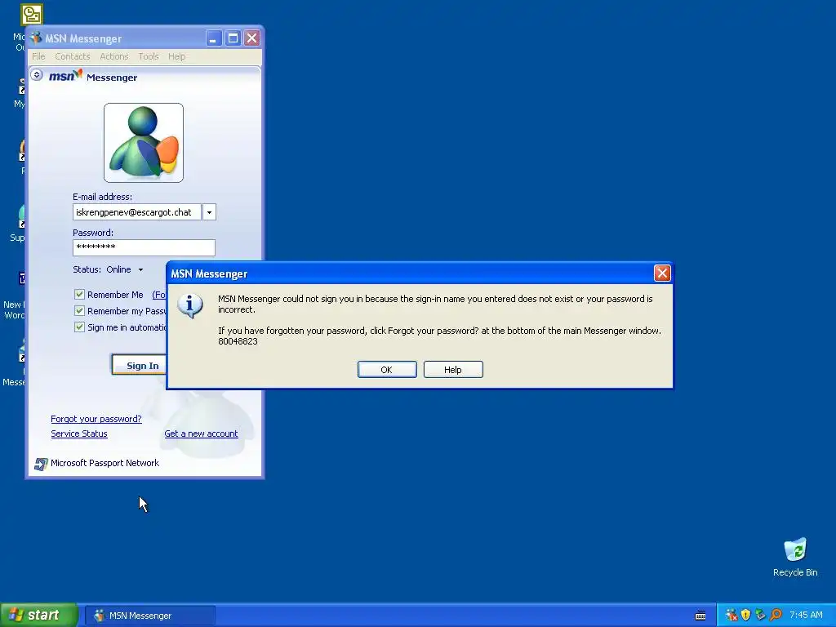Image resolution: width=836 pixels, height=627 pixels.
Task: Open the Contacts menu
Action: (x=73, y=56)
